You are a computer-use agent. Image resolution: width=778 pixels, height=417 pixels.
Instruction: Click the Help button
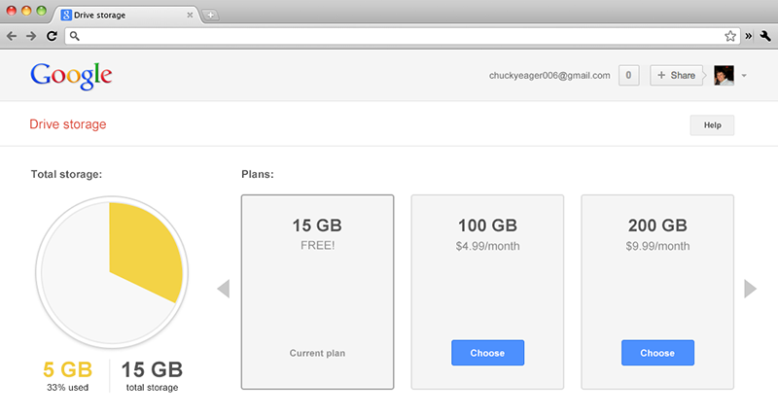(x=712, y=125)
